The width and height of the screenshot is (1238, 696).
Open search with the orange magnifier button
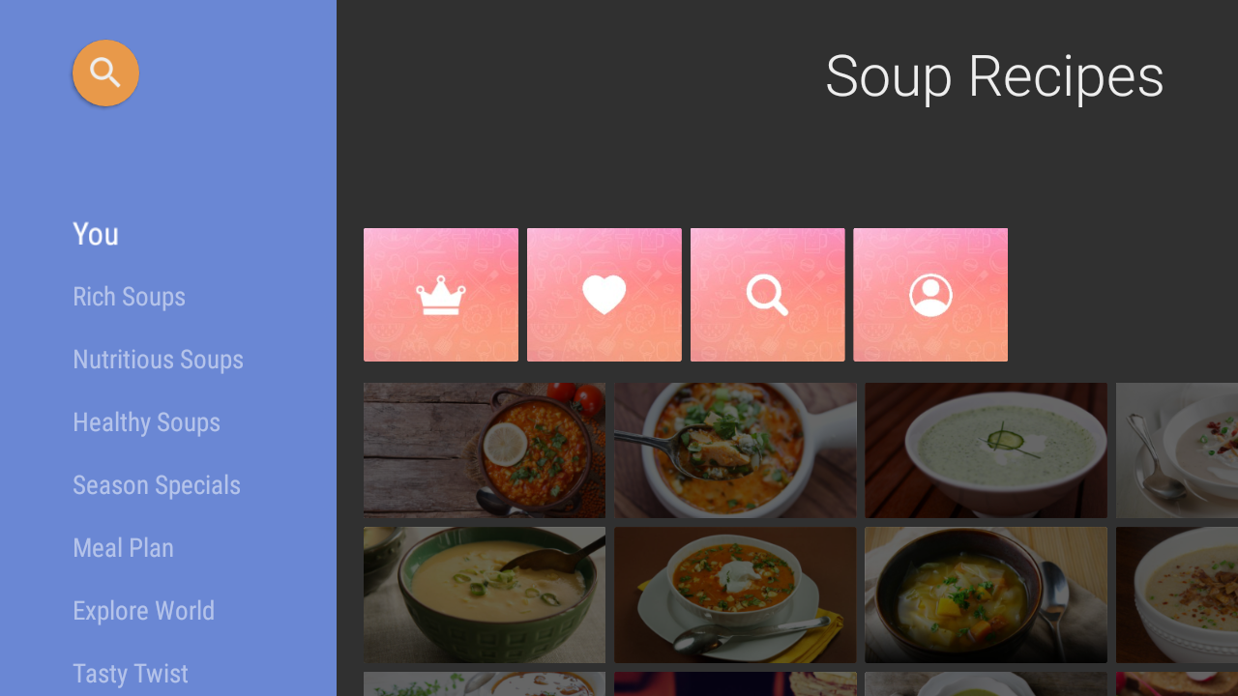pos(105,72)
